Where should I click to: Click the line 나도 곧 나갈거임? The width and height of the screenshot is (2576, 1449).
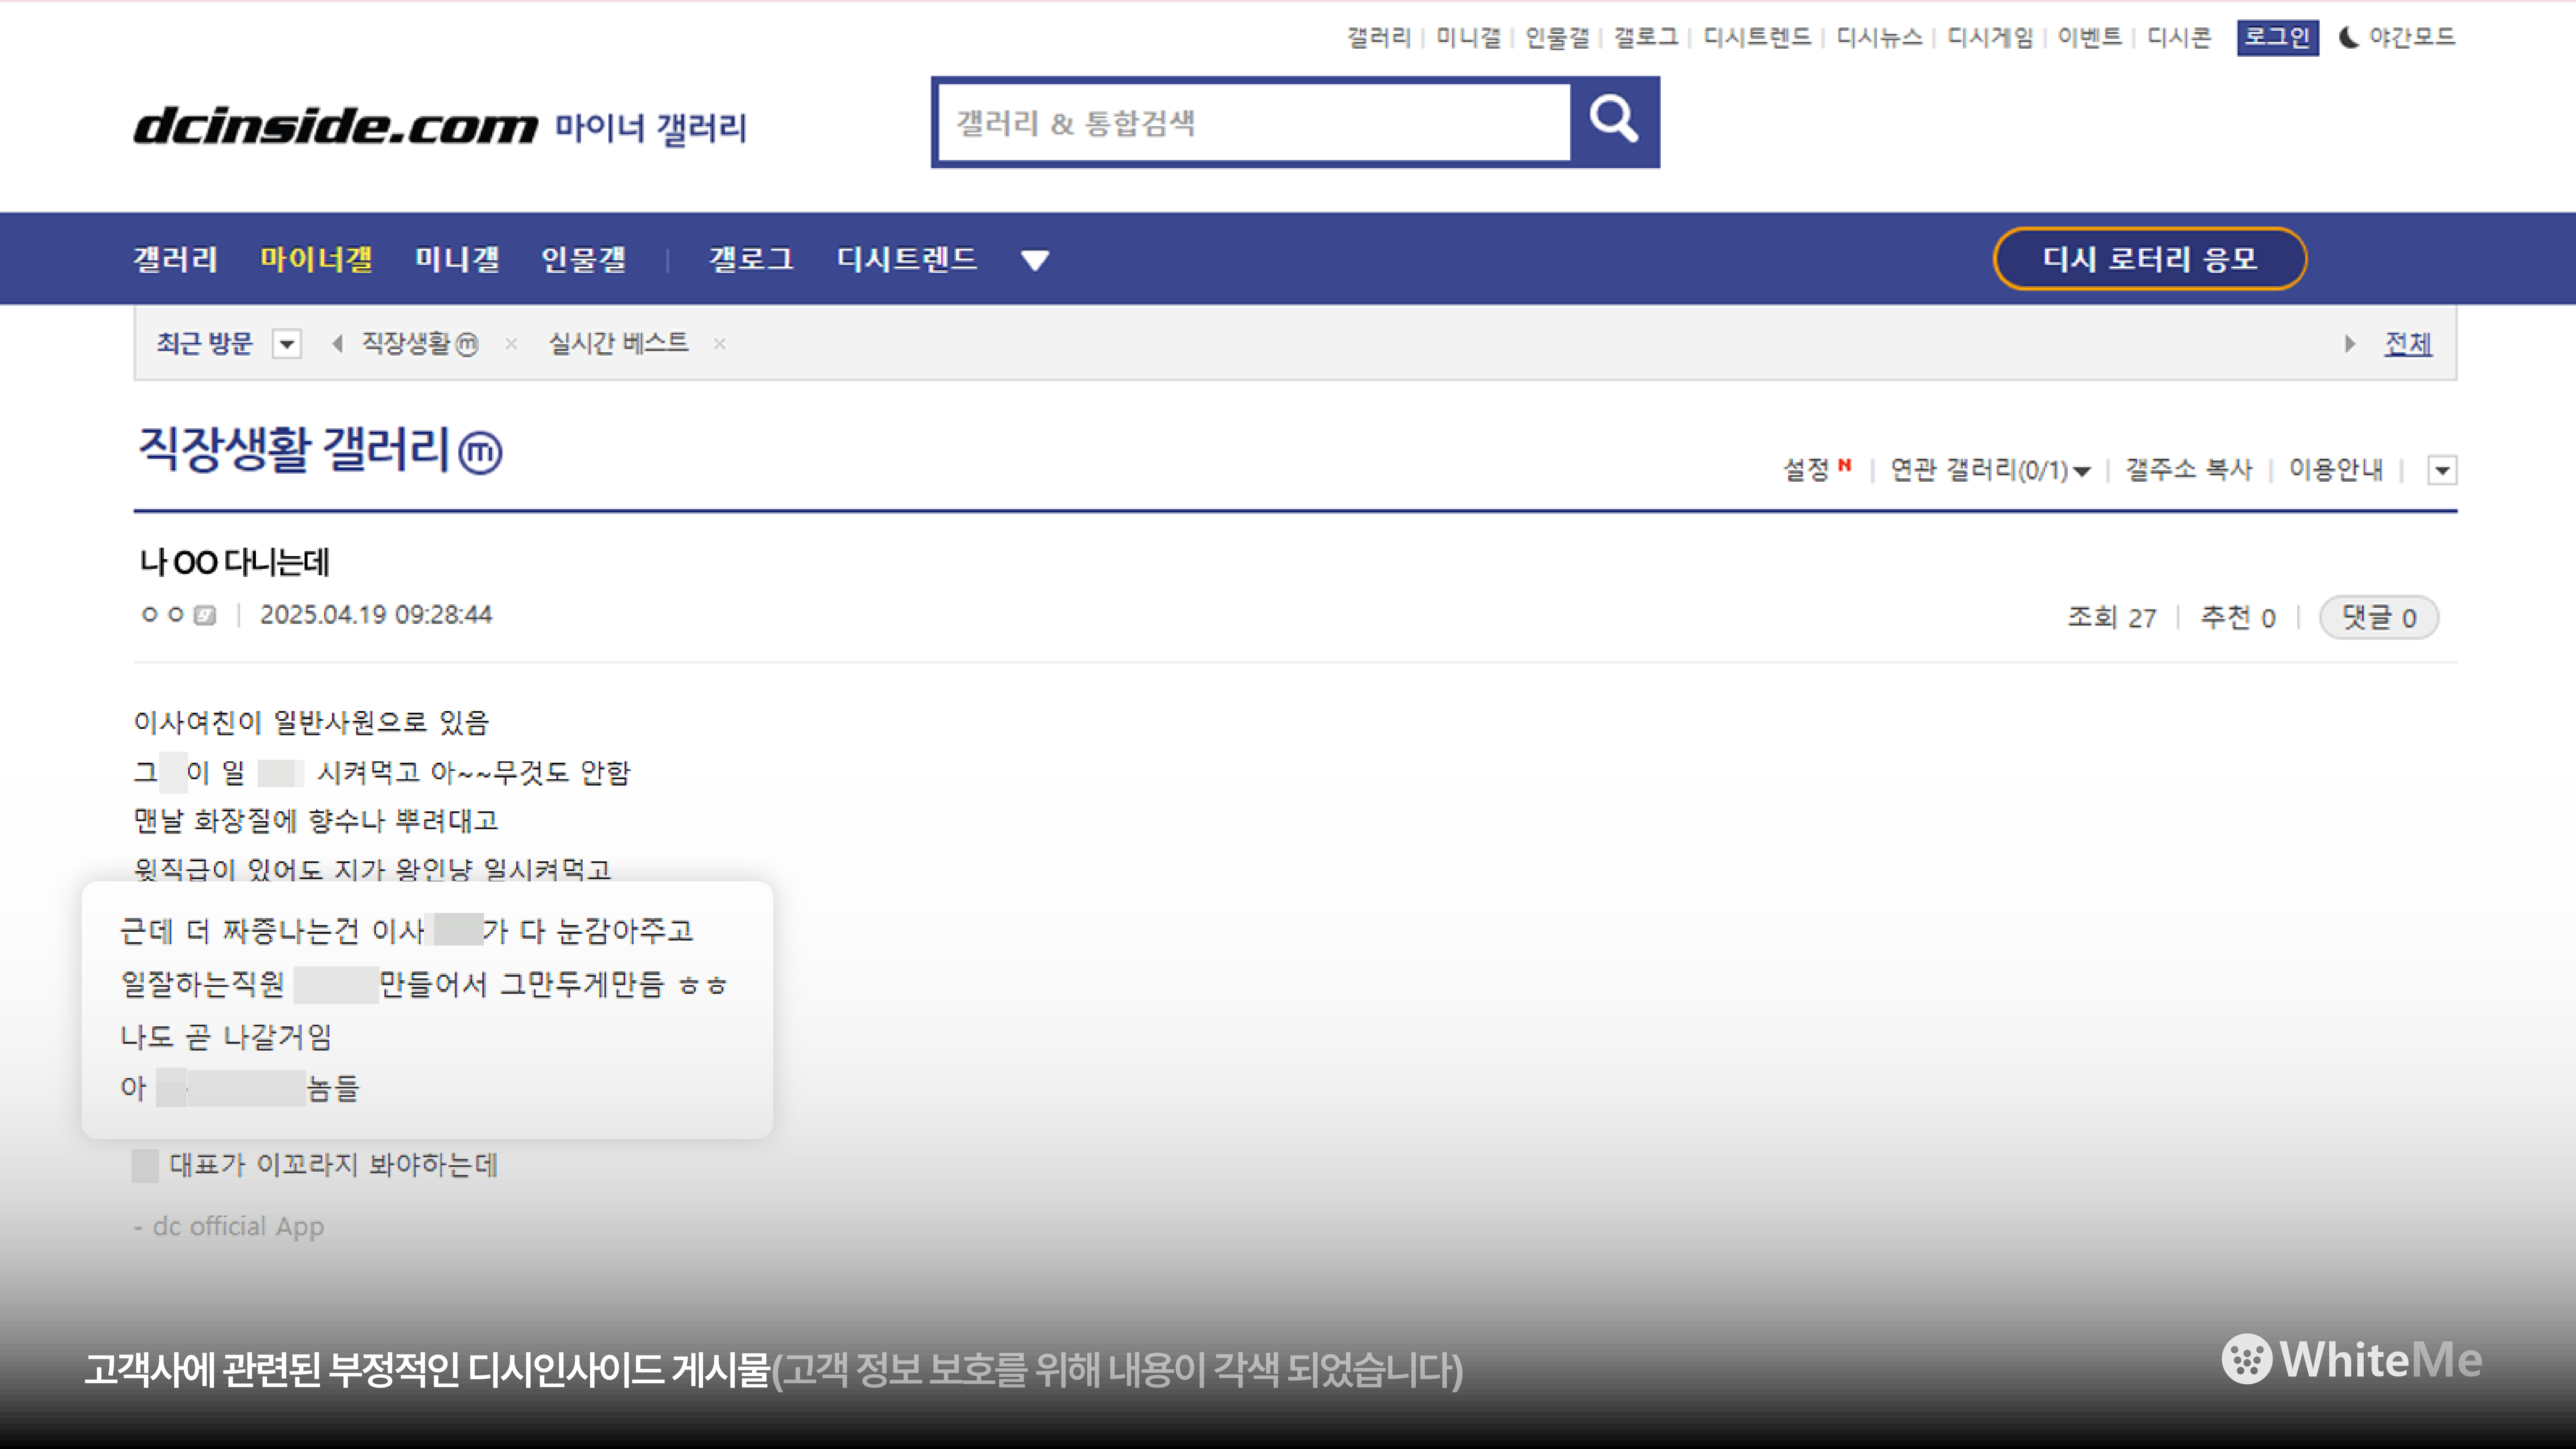pyautogui.click(x=226, y=1037)
